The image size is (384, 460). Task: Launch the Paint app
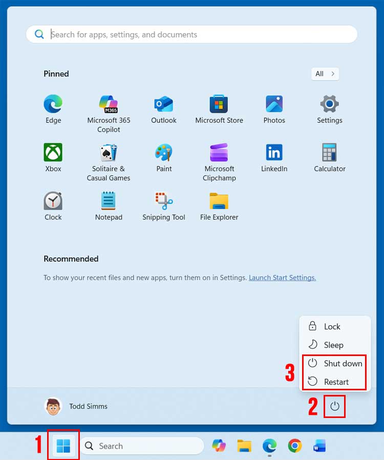pyautogui.click(x=164, y=158)
